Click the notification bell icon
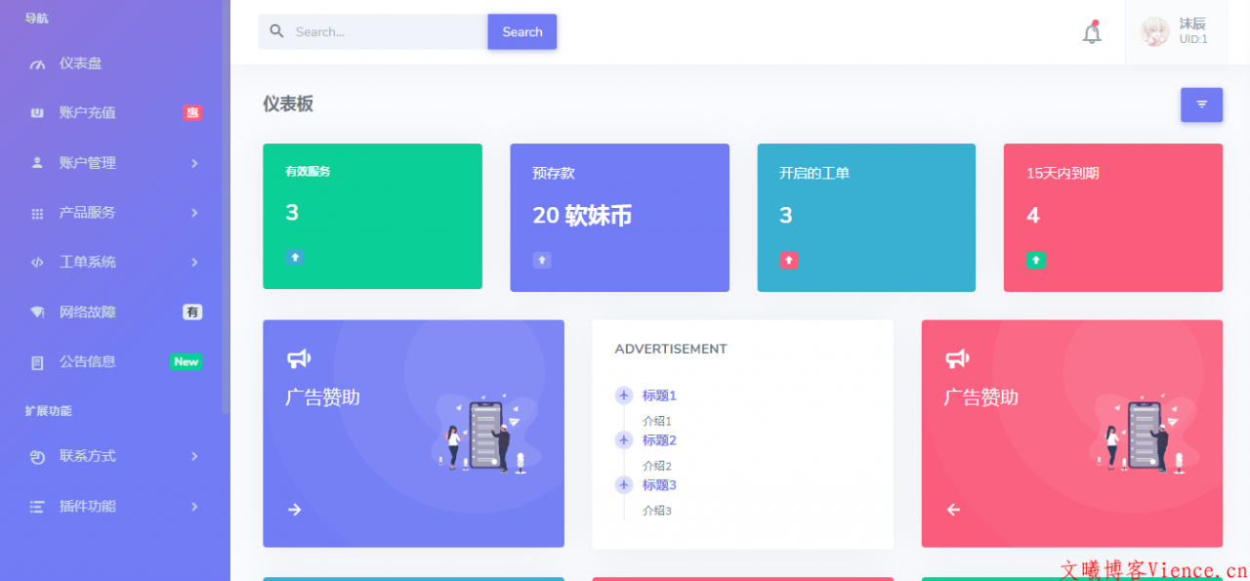This screenshot has height=581, width=1250. pos(1092,32)
